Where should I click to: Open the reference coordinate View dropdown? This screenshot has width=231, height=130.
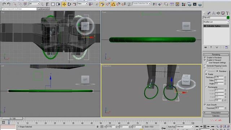tap(82, 4)
